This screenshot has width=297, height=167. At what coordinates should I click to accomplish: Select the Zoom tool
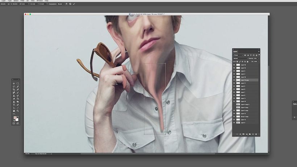18,111
